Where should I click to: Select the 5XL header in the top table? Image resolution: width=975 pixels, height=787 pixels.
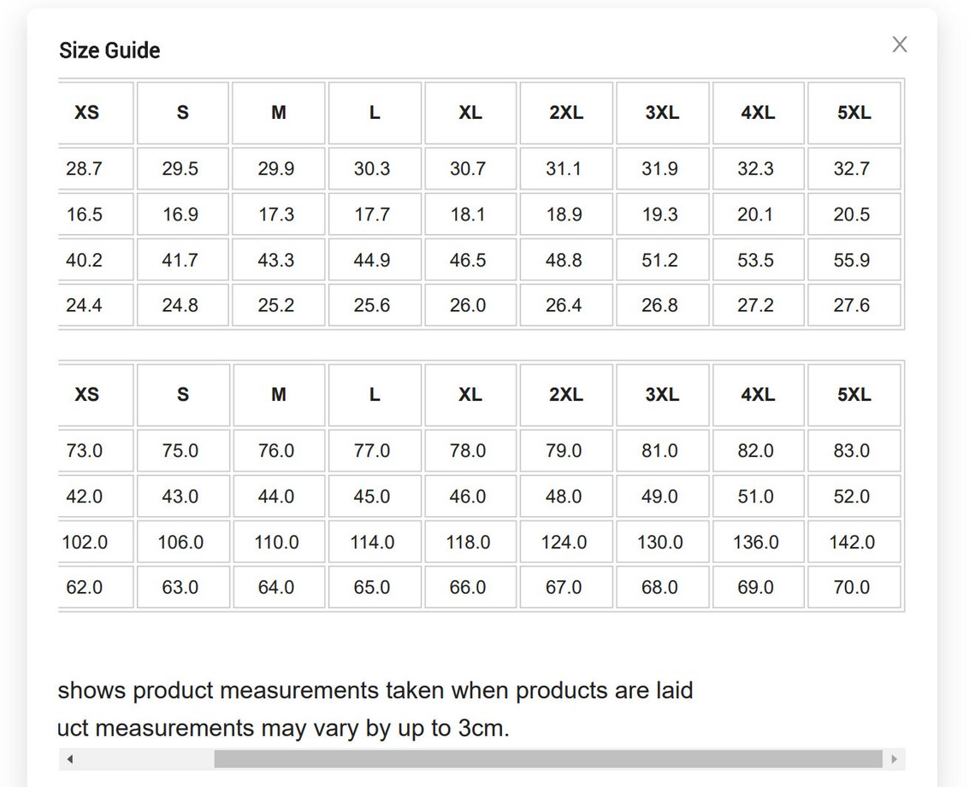854,113
